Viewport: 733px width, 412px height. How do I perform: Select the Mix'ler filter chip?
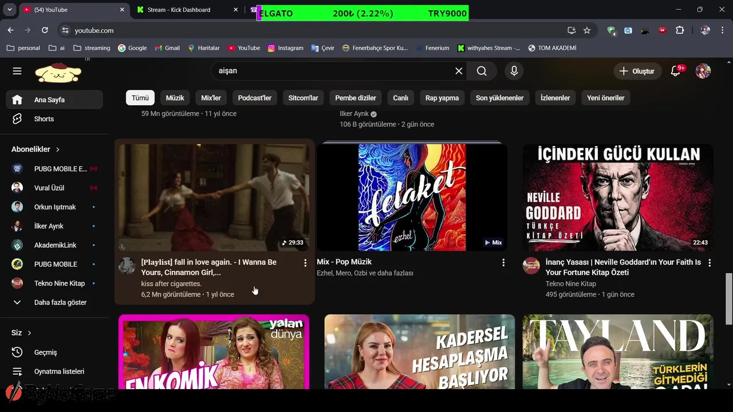click(x=211, y=98)
